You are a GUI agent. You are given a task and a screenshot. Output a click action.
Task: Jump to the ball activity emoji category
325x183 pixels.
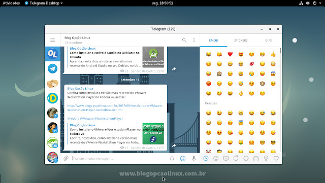tap(246, 158)
